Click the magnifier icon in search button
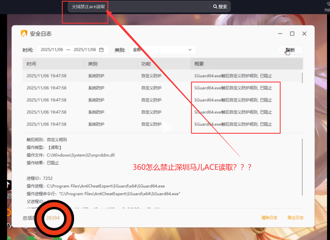Image resolution: width=330 pixels, height=240 pixels. click(215, 7)
